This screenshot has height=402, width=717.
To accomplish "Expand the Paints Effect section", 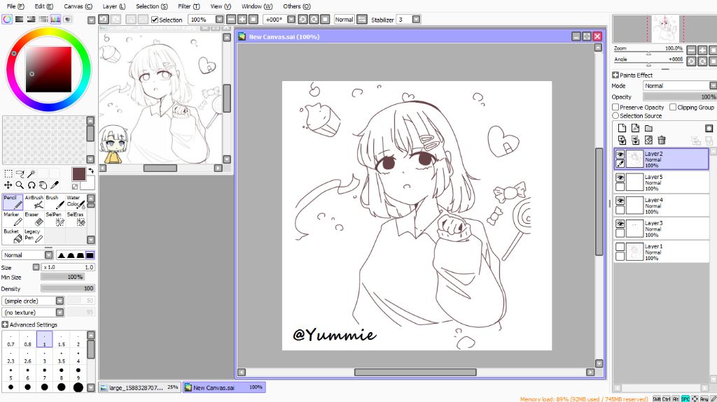I will click(615, 75).
